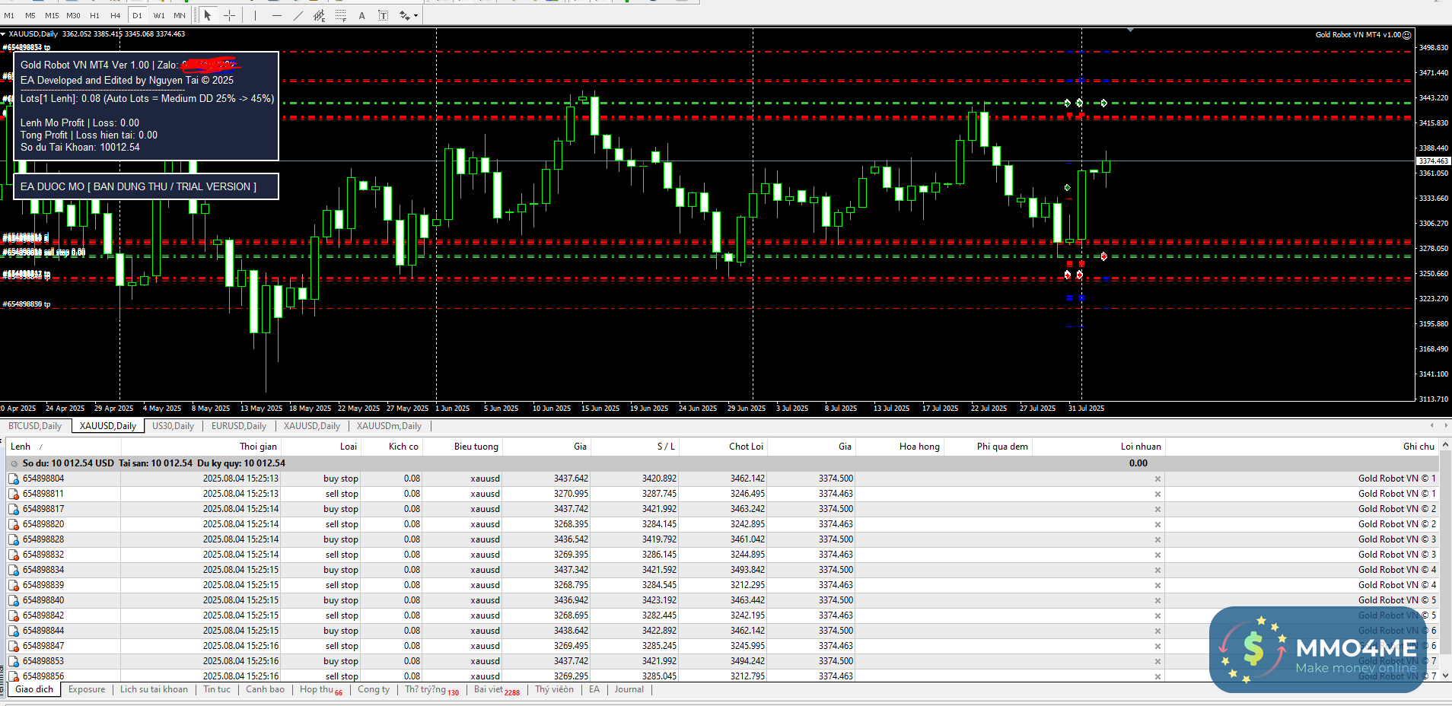Activate the Fibonacci retracement tool
The width and height of the screenshot is (1452, 706).
pos(340,15)
